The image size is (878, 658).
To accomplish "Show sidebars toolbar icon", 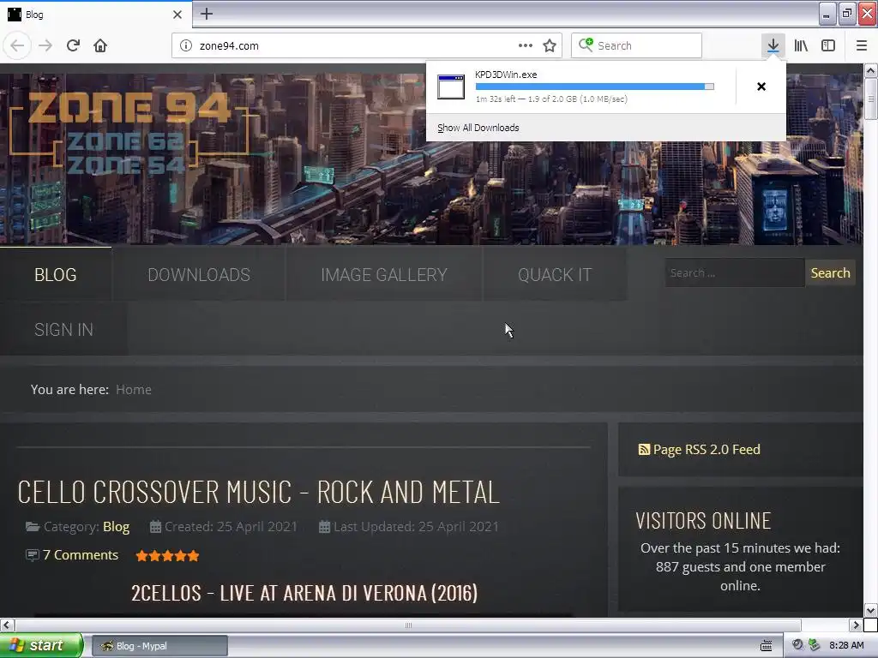I will point(828,45).
